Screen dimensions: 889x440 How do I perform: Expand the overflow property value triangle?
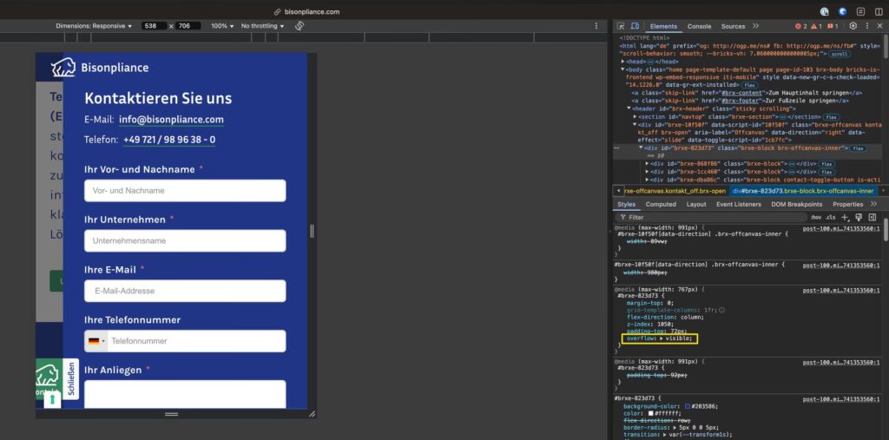click(x=662, y=338)
